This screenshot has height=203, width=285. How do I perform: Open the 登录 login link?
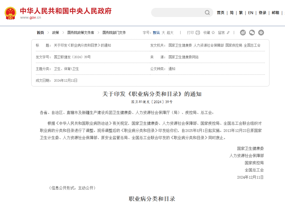tap(263, 13)
